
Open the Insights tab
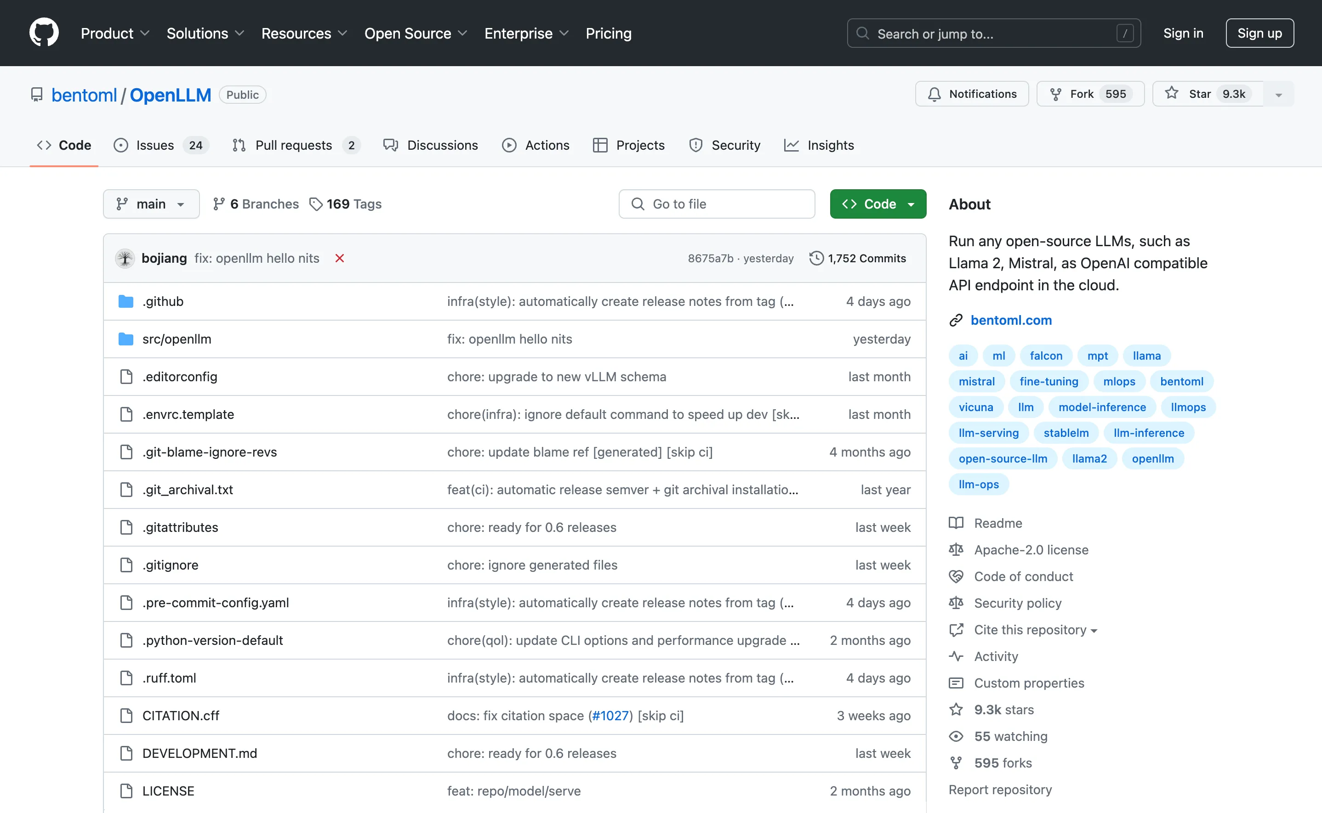coord(830,145)
